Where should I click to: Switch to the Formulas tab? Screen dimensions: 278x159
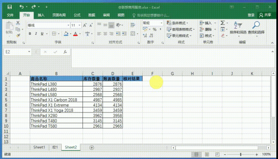pyautogui.click(x=77, y=15)
